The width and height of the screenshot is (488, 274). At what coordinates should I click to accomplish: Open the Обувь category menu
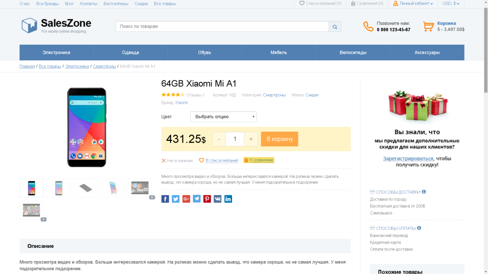click(204, 52)
